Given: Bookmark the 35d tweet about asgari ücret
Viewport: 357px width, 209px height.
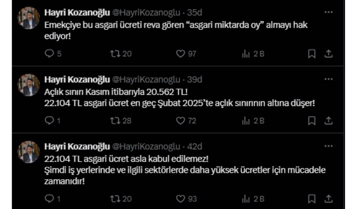Looking at the screenshot, I should click(x=312, y=54).
